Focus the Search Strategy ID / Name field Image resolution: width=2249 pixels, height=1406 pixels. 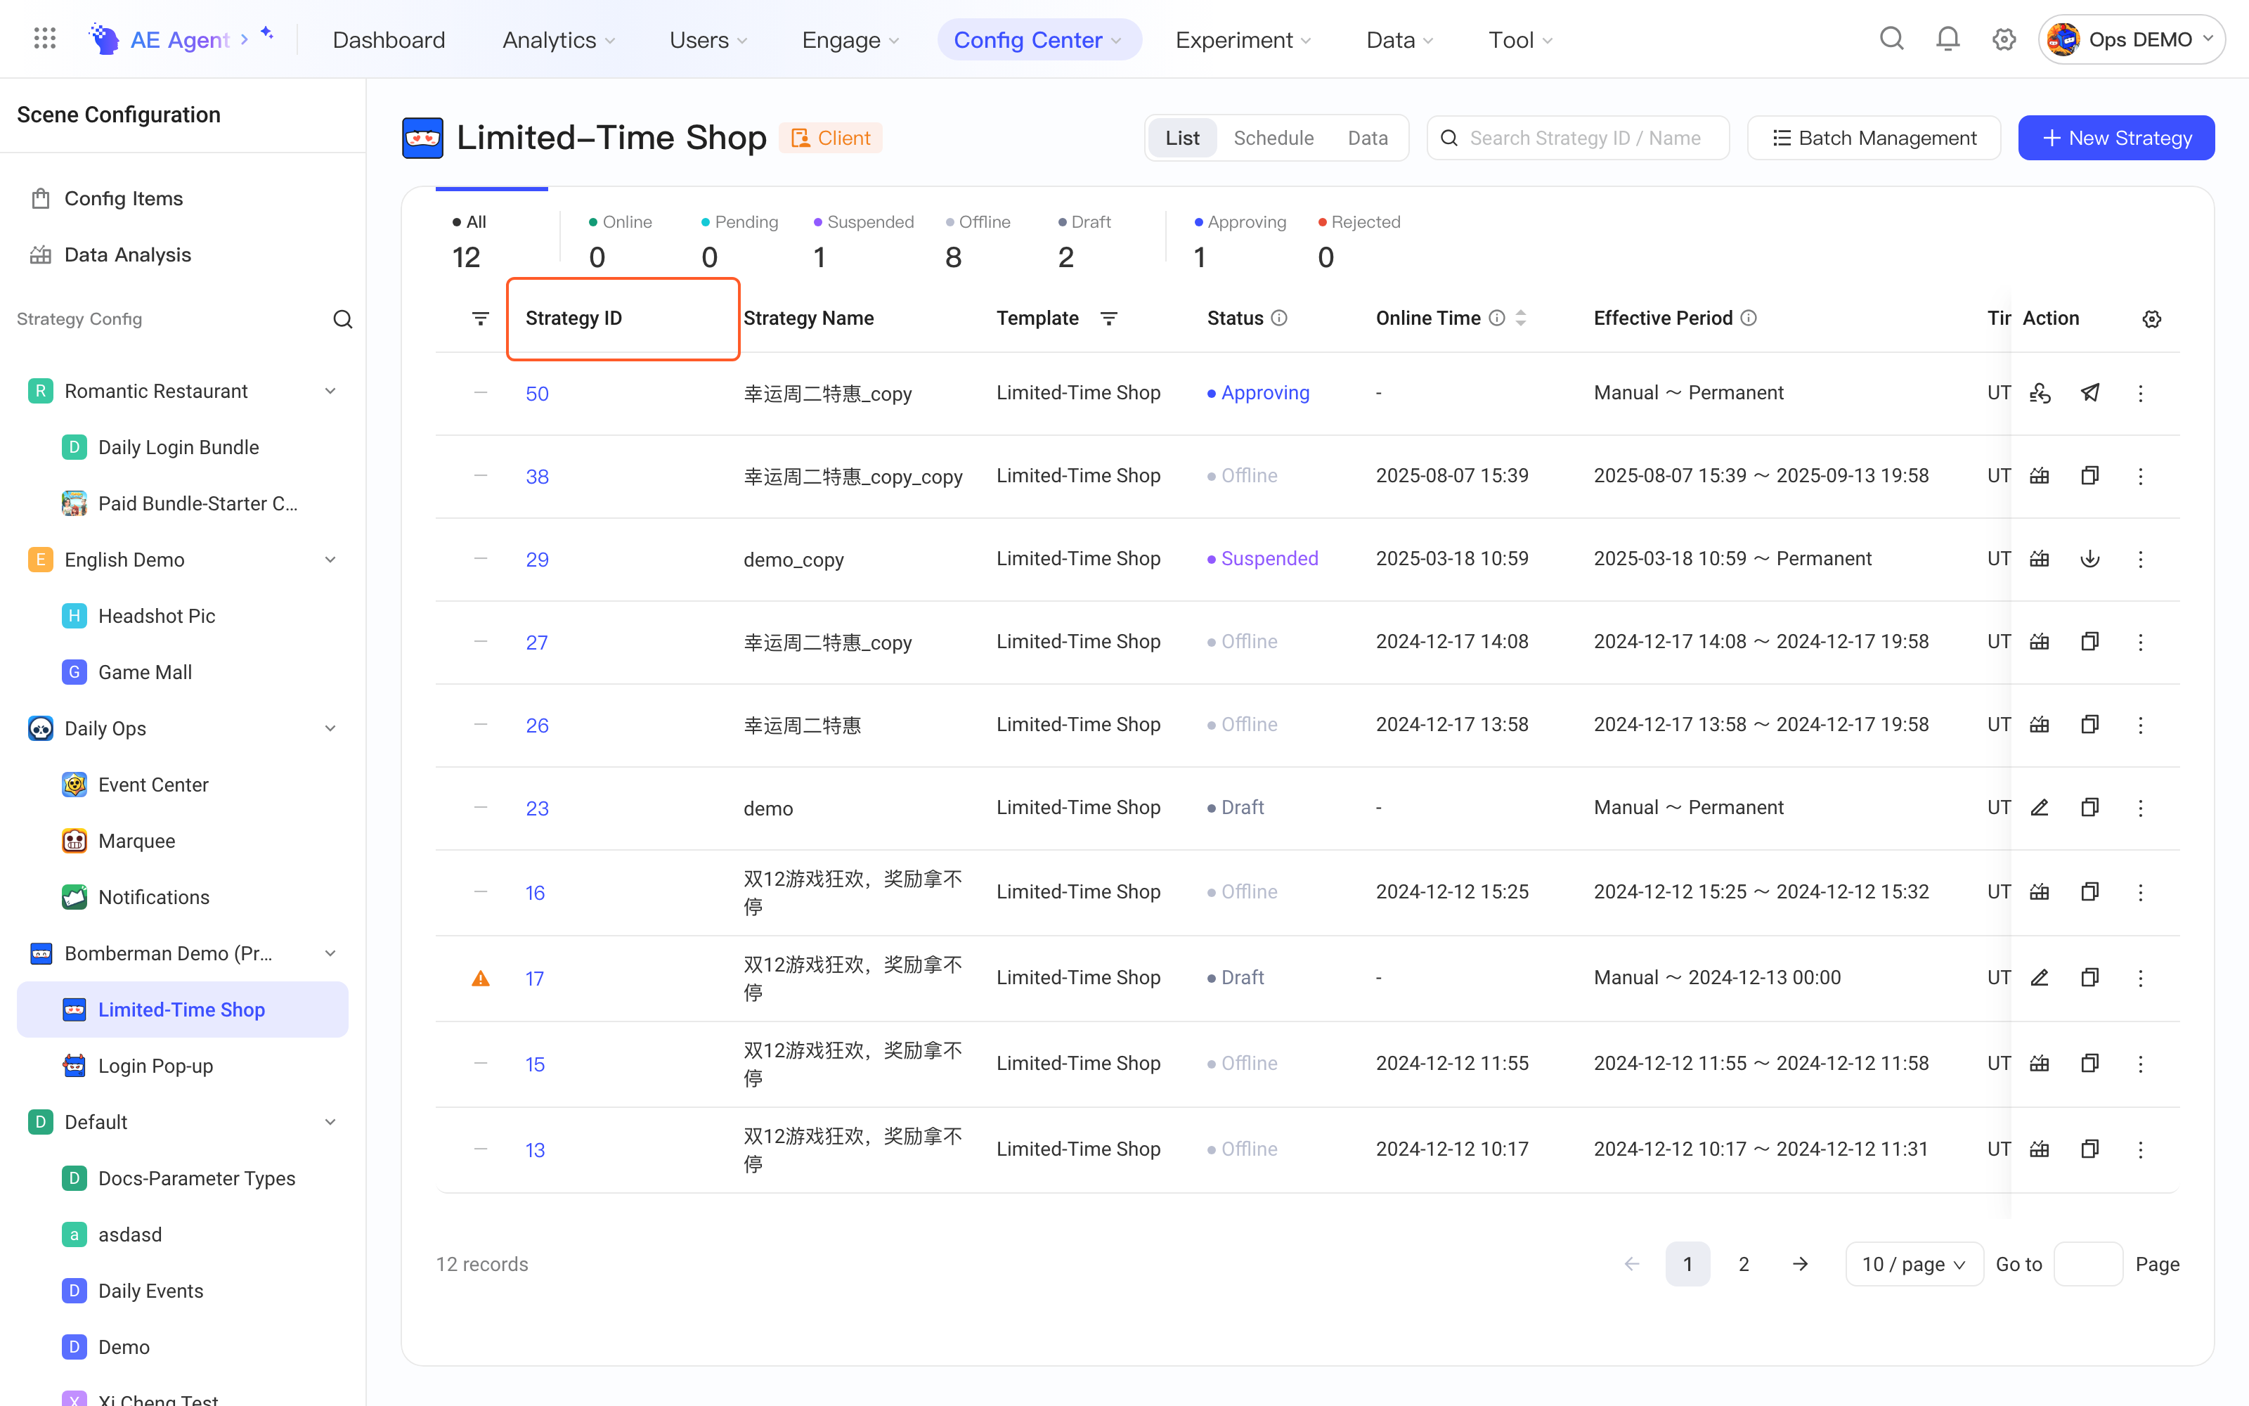pyautogui.click(x=1578, y=138)
